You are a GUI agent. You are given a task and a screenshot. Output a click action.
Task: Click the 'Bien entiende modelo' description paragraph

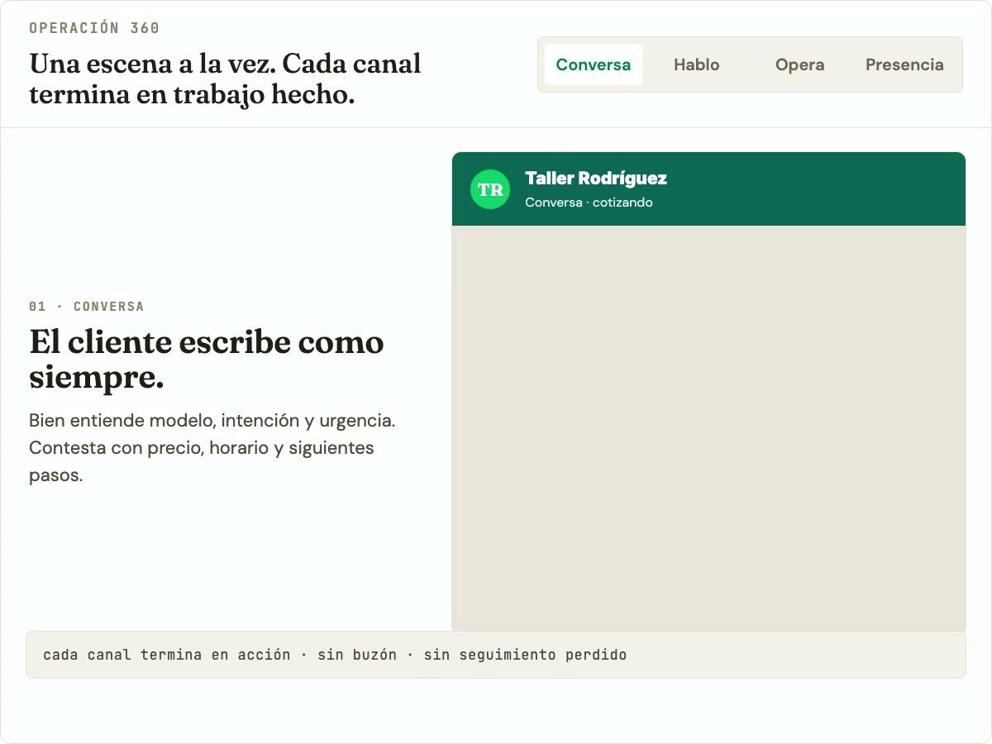pyautogui.click(x=212, y=421)
